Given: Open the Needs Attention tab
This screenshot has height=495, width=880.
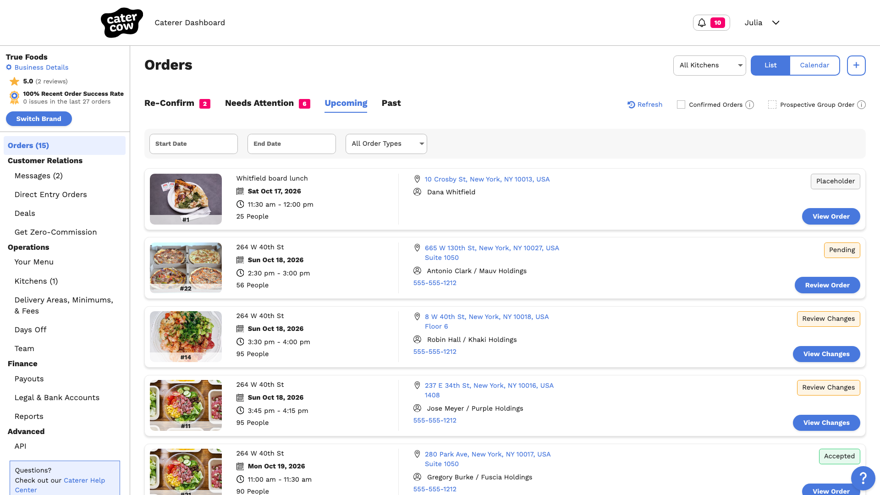Looking at the screenshot, I should point(267,103).
